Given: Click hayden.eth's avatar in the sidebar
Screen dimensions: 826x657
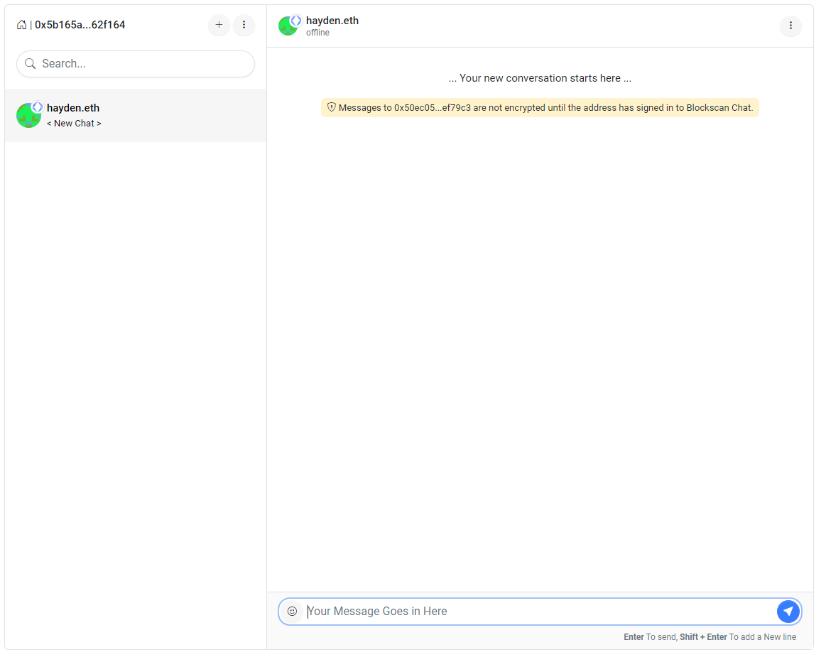Looking at the screenshot, I should 28,115.
